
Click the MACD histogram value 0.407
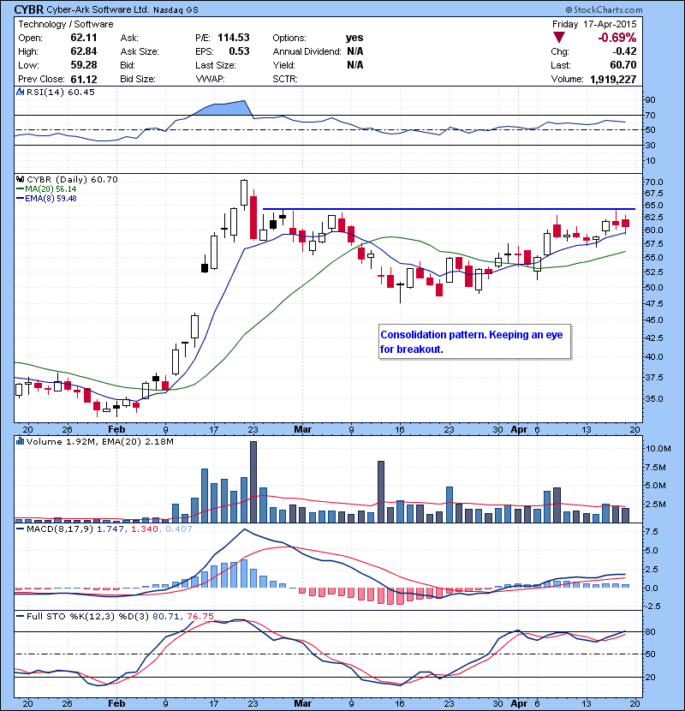[179, 529]
